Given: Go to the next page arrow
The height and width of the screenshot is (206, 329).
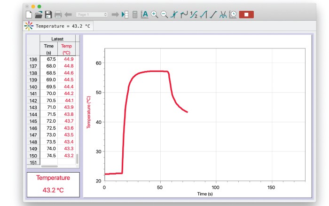Looking at the screenshot, I should tap(115, 15).
